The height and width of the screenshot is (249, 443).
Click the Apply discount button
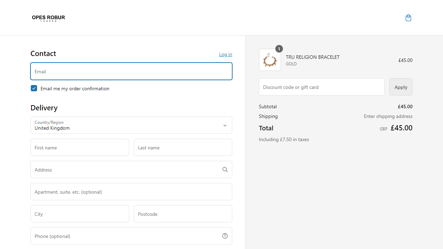[401, 87]
